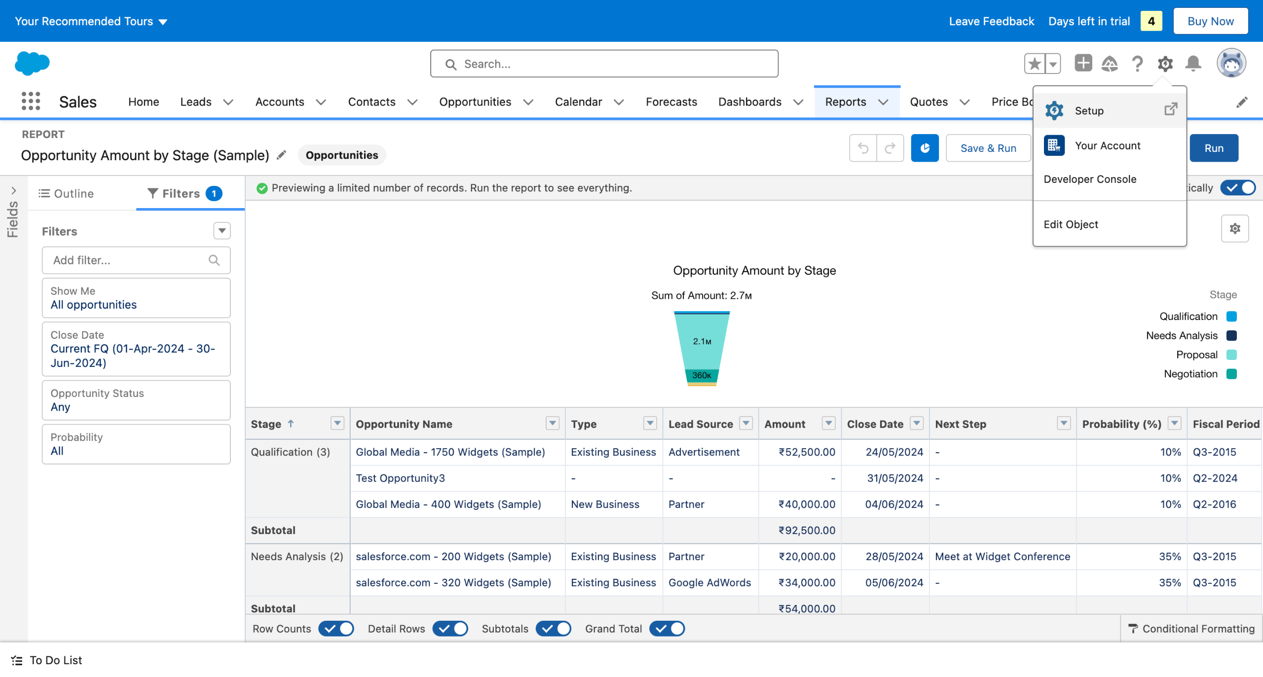Image resolution: width=1263 pixels, height=677 pixels.
Task: Open the Global Actions plus icon
Action: [1083, 63]
